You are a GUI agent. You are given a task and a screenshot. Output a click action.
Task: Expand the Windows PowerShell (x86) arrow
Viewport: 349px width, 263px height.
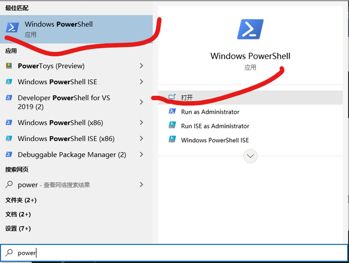[x=141, y=123]
